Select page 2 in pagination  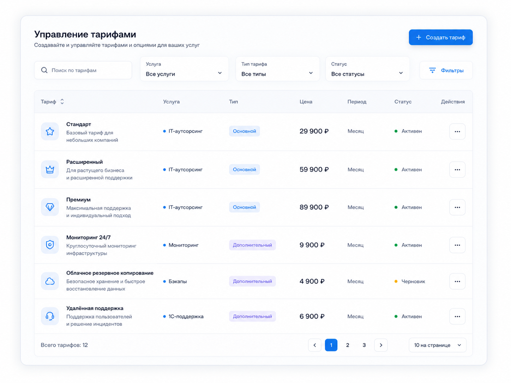[348, 345]
